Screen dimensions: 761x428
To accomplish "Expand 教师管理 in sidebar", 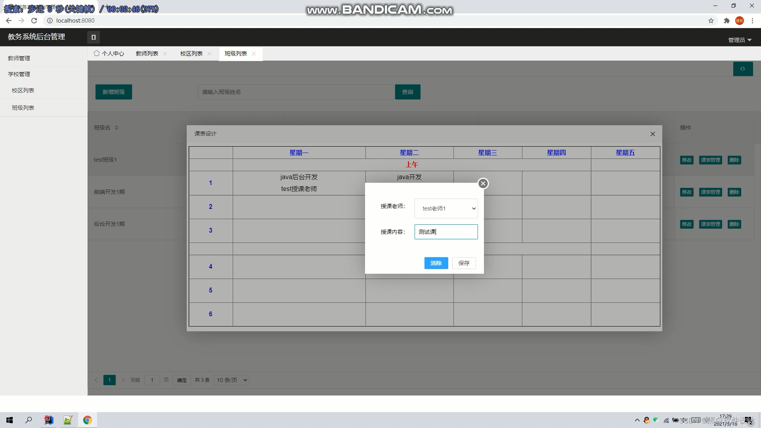I will [x=19, y=58].
